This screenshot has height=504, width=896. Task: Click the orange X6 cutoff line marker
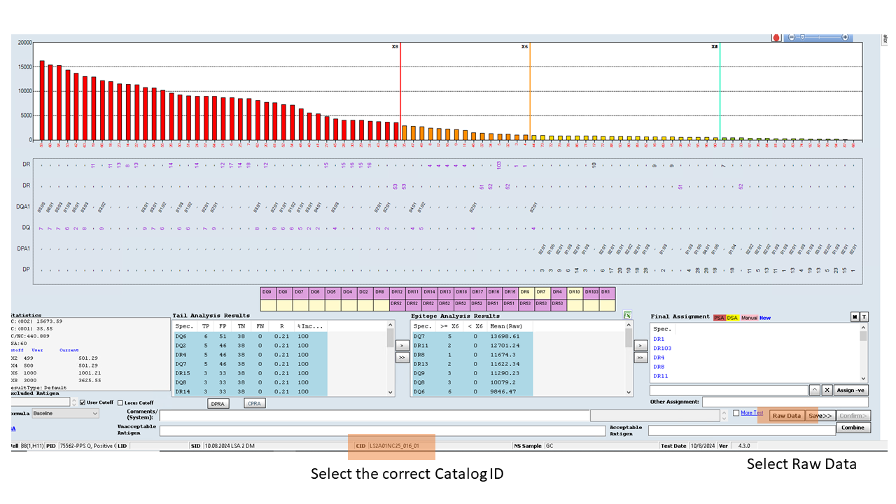pos(530,91)
